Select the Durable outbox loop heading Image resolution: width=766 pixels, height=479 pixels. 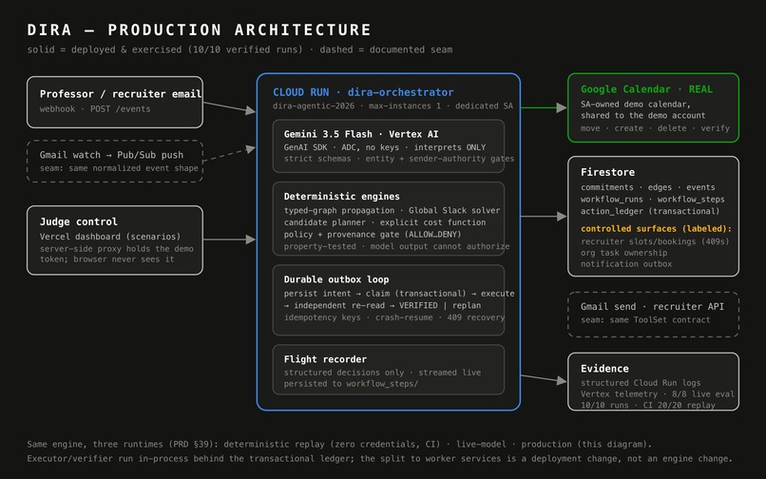tap(336, 279)
